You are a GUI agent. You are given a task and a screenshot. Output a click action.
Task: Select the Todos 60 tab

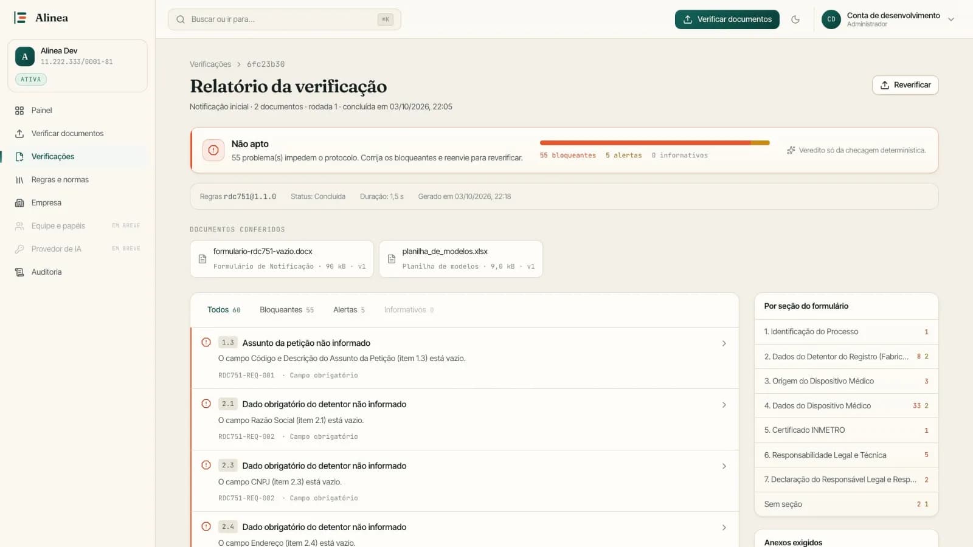(x=224, y=310)
